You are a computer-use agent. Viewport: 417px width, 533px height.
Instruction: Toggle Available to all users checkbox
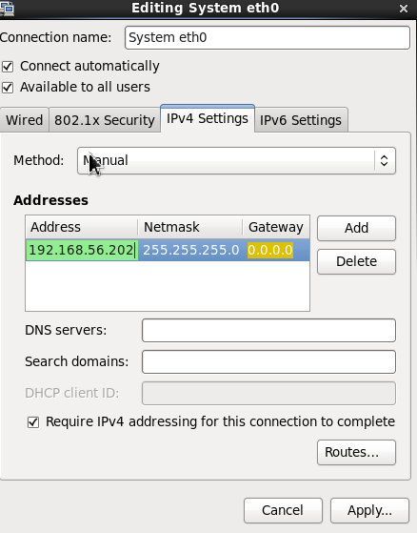tap(8, 88)
